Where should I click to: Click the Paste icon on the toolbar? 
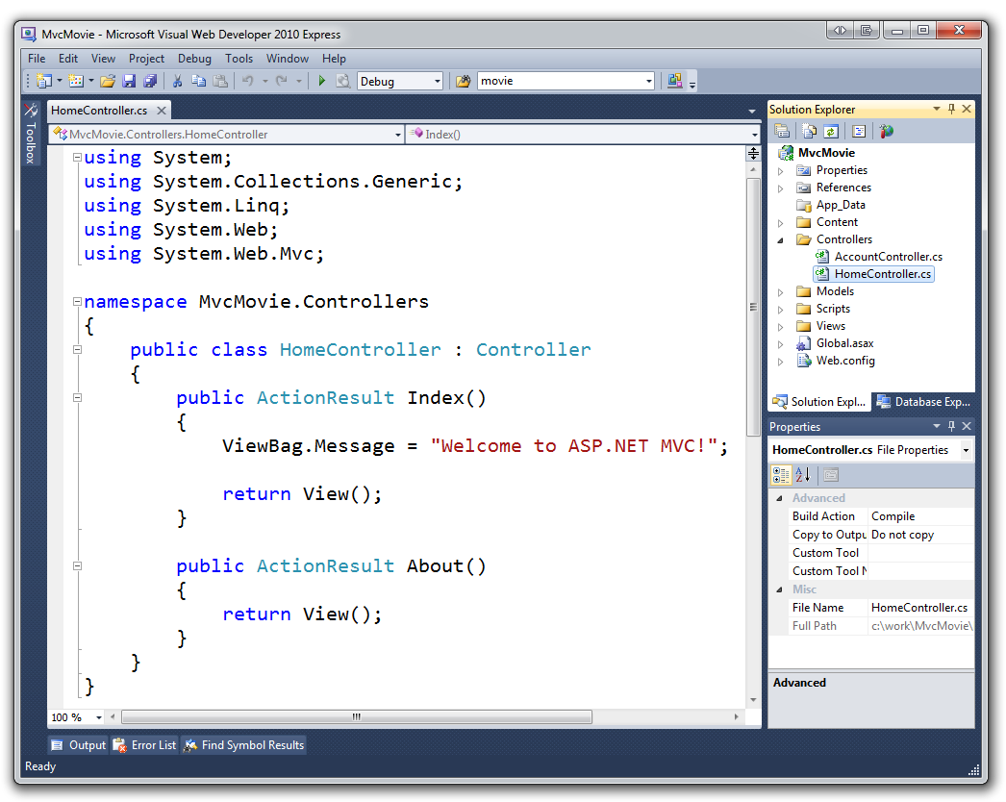tap(222, 81)
